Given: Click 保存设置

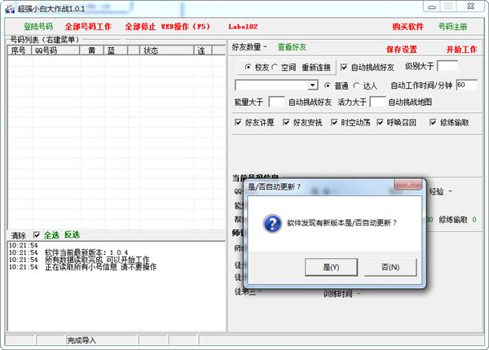Looking at the screenshot, I should (x=401, y=49).
